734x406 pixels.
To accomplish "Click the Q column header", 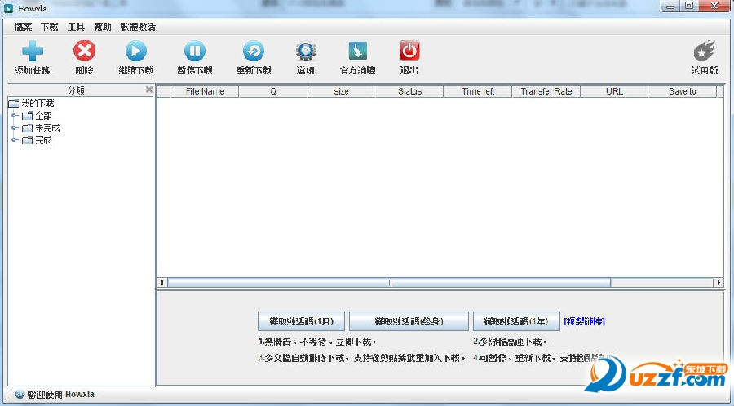I will pyautogui.click(x=273, y=91).
